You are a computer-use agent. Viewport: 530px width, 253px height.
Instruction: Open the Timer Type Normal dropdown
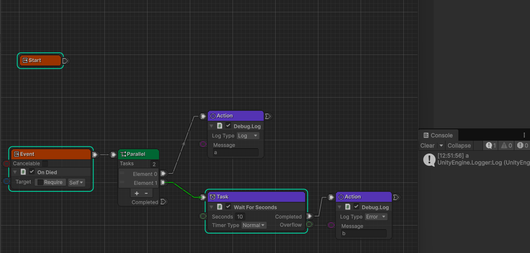point(254,225)
